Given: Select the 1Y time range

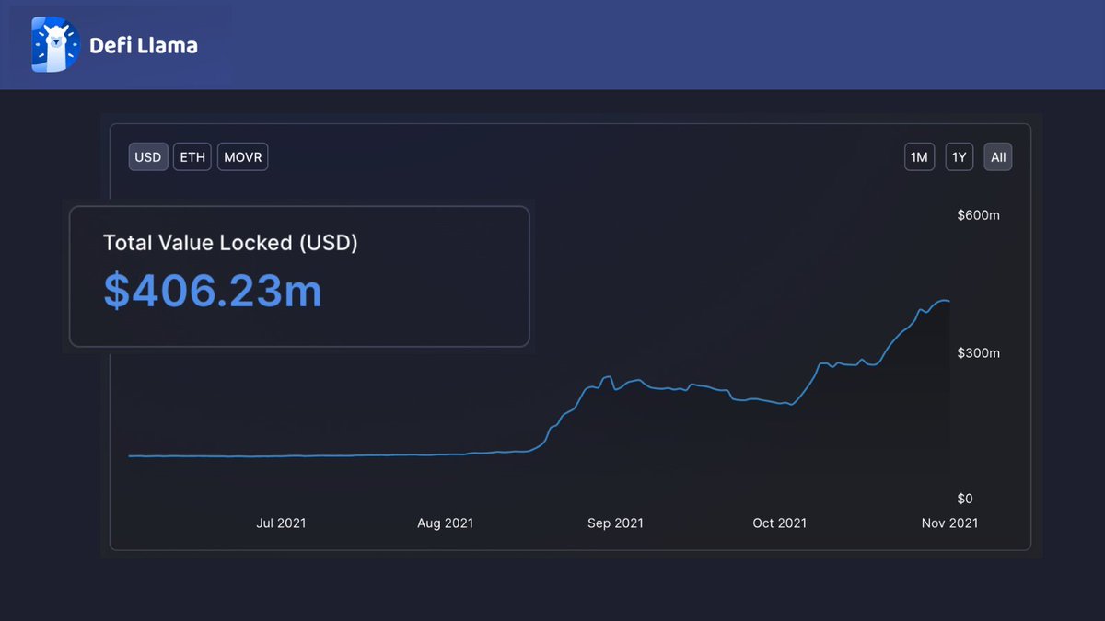Looking at the screenshot, I should coord(960,157).
